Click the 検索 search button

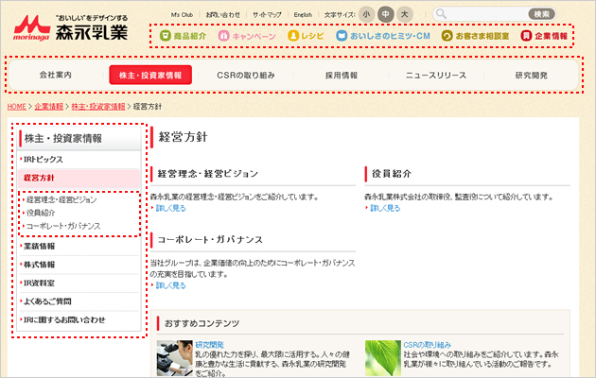coord(542,14)
